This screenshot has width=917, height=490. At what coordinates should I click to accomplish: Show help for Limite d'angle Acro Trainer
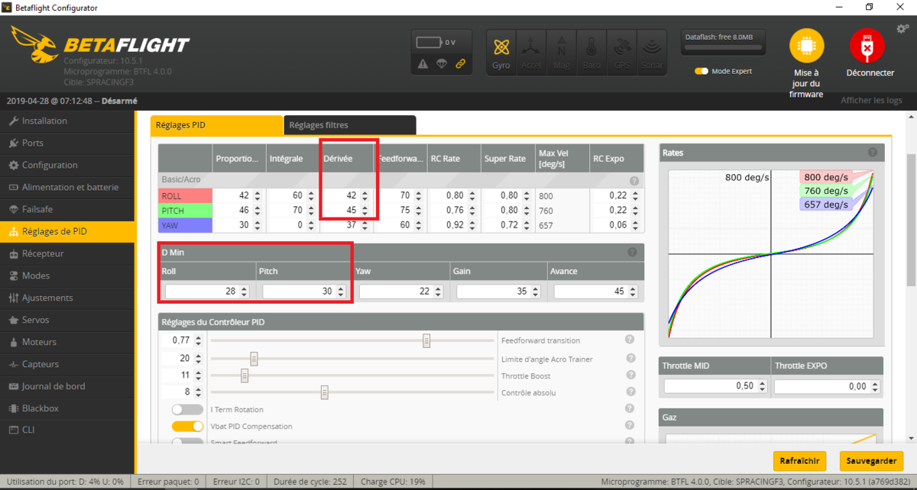[630, 358]
